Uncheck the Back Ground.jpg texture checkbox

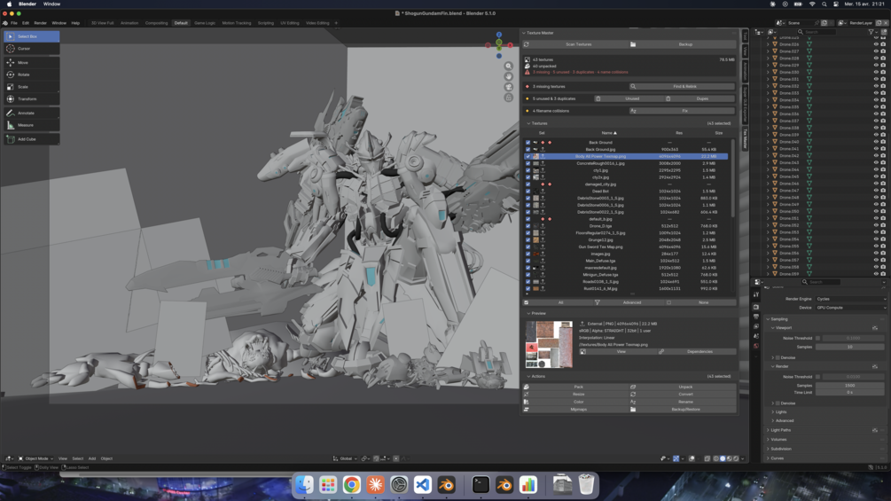(528, 149)
